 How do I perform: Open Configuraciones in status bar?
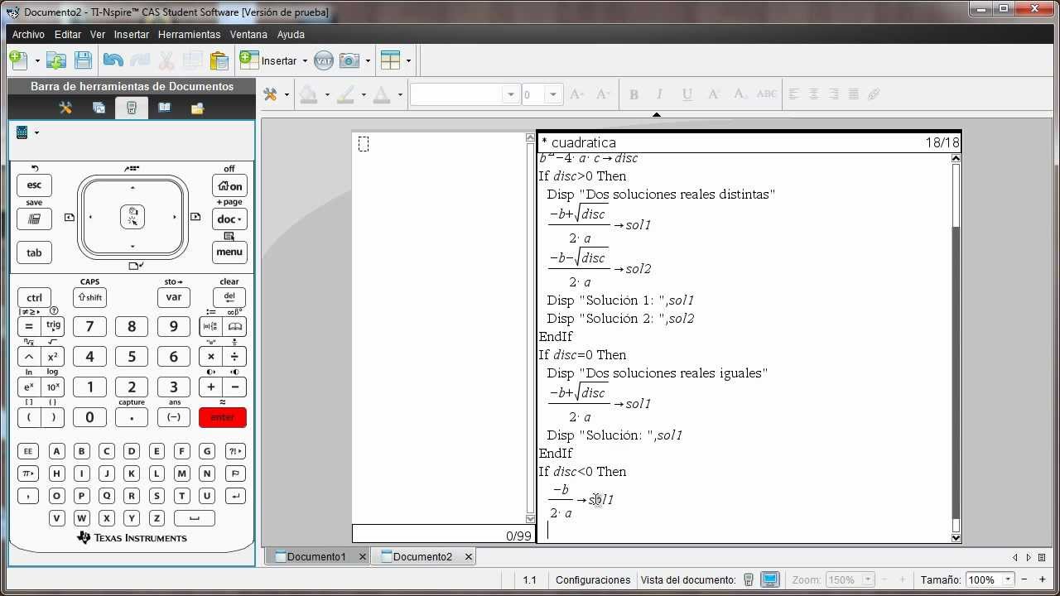click(x=593, y=580)
